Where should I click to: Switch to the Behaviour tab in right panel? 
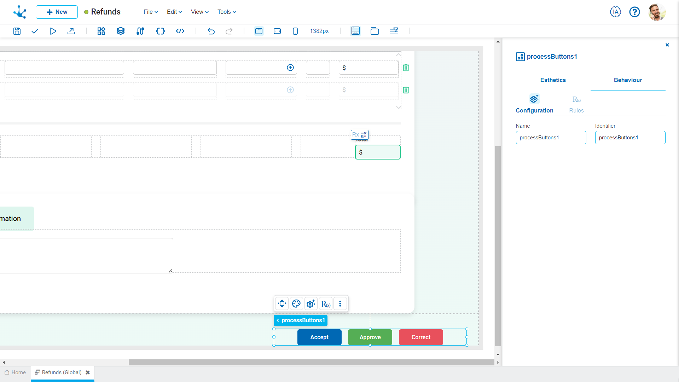coord(628,80)
